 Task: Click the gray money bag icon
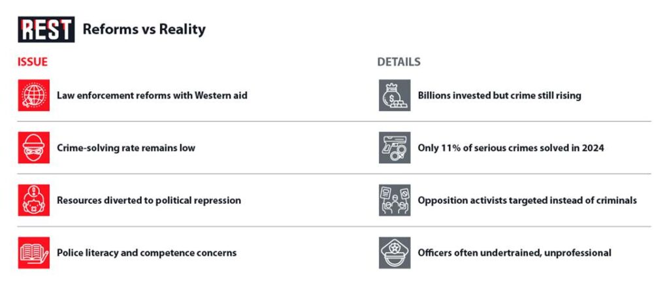coord(395,95)
